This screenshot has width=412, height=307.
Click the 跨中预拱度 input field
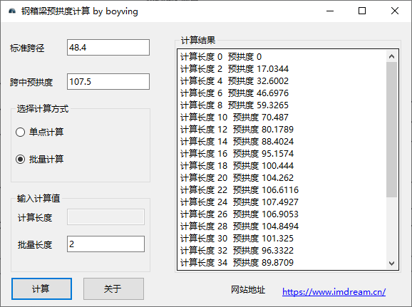pos(108,82)
